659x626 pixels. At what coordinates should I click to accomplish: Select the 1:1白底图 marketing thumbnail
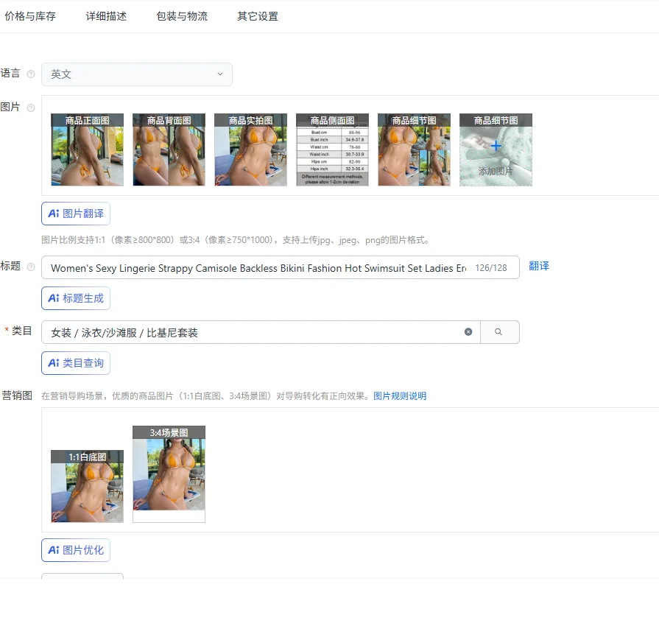click(88, 486)
